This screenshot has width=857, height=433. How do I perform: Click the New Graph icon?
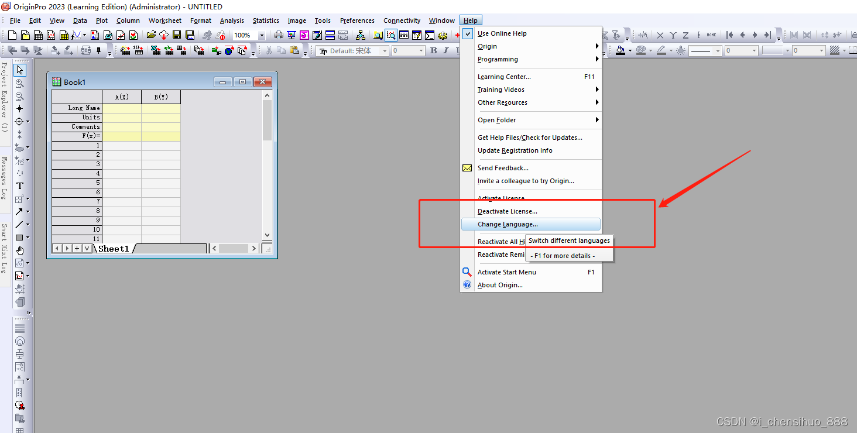pos(51,35)
